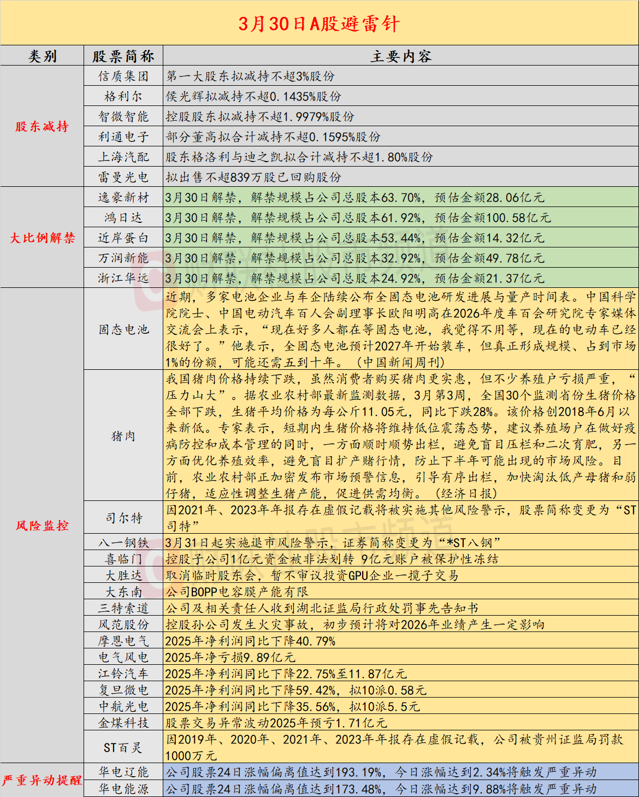Click the 八一钢铁 stock name cell
This screenshot has height=797, width=639.
(123, 542)
